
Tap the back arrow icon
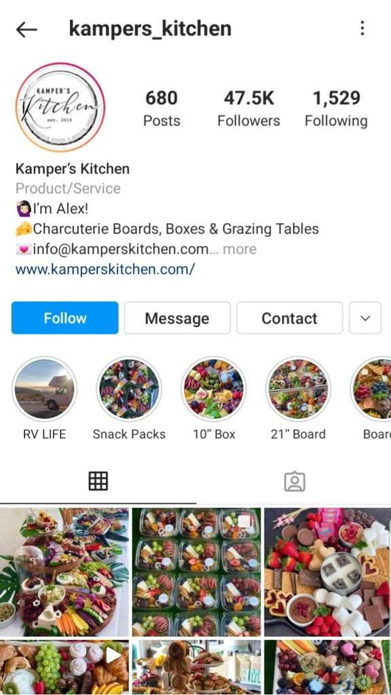pyautogui.click(x=26, y=30)
